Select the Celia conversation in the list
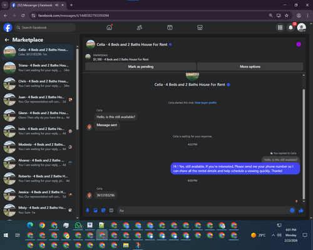The image size is (313, 250). click(38, 52)
